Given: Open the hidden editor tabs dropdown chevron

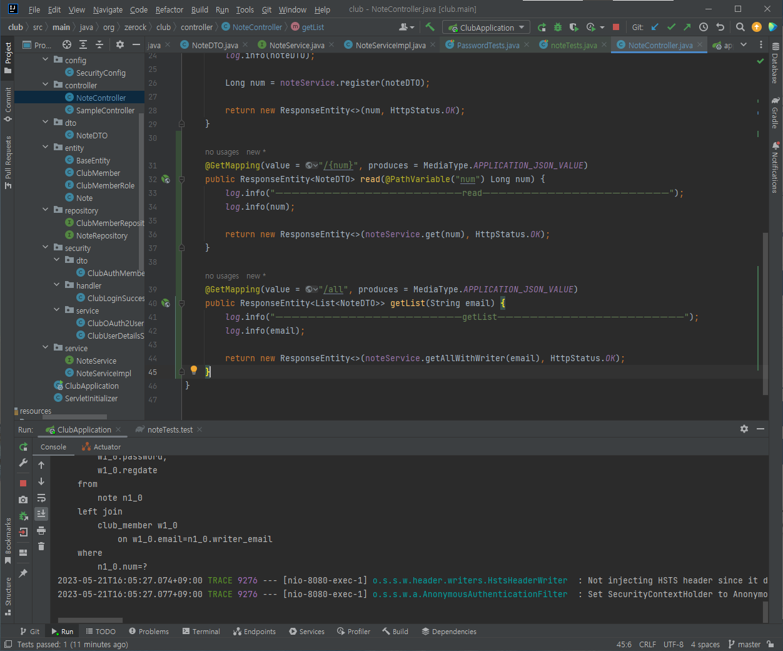Looking at the screenshot, I should (744, 44).
